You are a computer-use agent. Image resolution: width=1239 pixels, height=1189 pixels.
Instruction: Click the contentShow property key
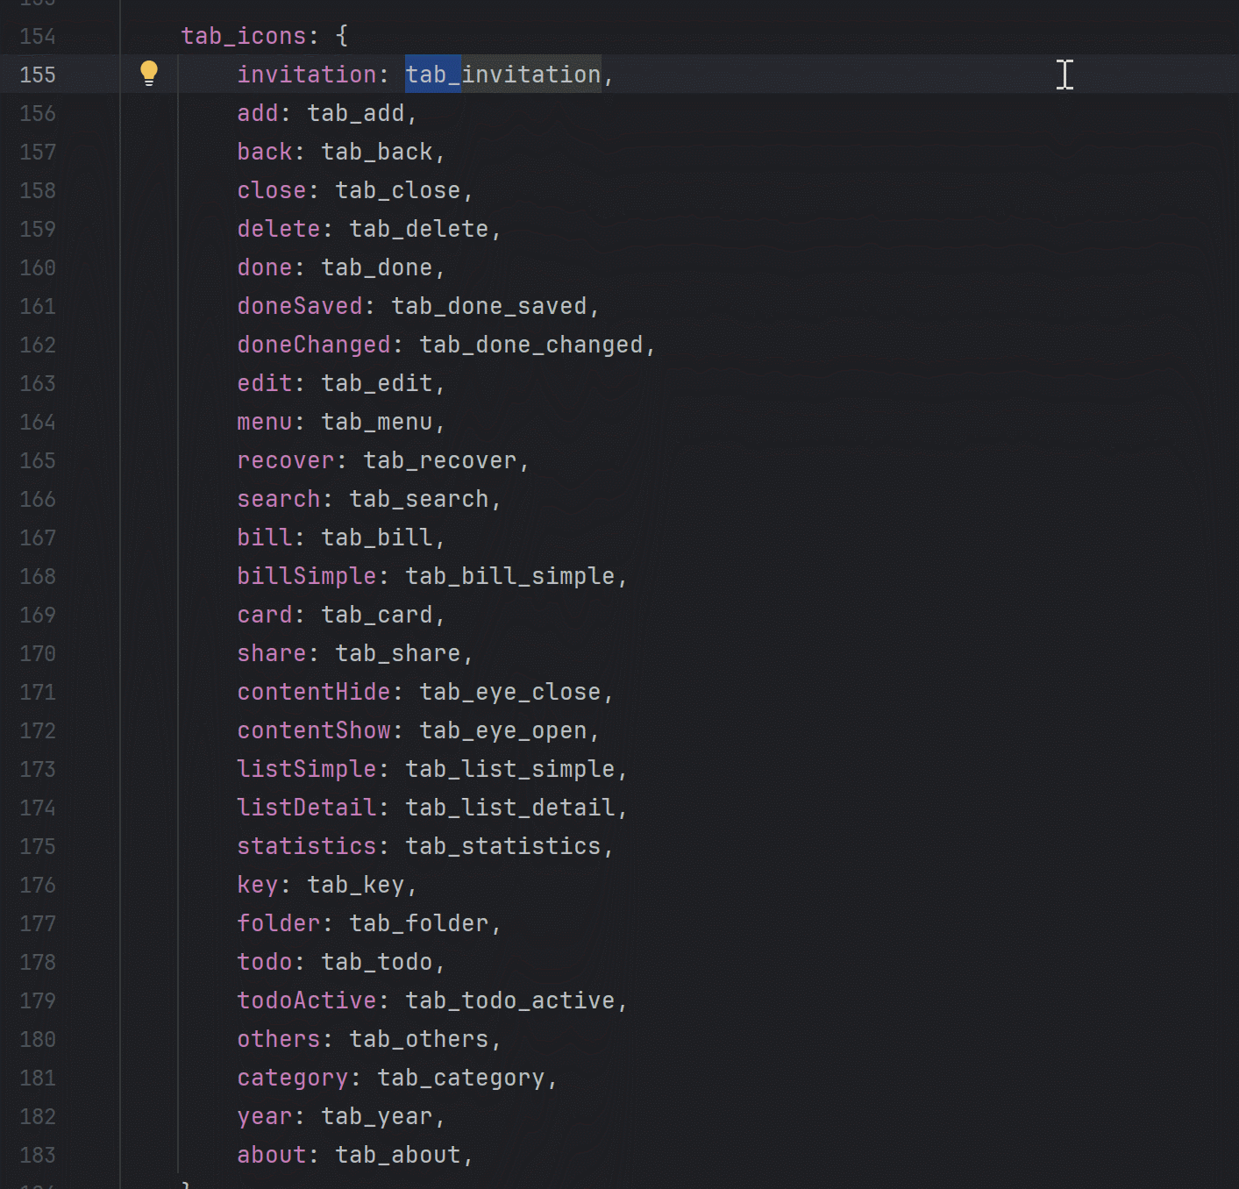313,730
